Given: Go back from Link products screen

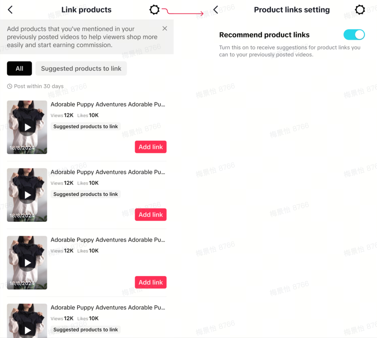Looking at the screenshot, I should point(10,10).
